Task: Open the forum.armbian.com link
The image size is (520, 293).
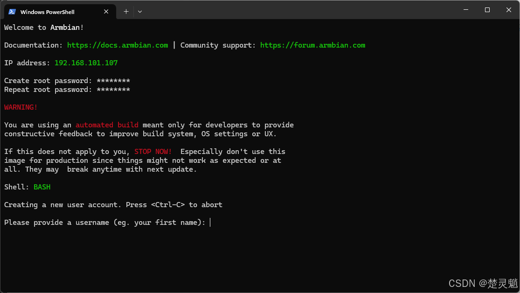Action: (x=313, y=45)
